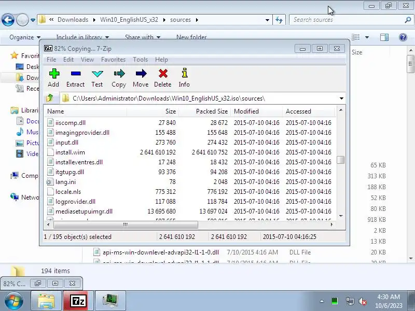
Task: Click New folder button in Explorer
Action: [191, 37]
